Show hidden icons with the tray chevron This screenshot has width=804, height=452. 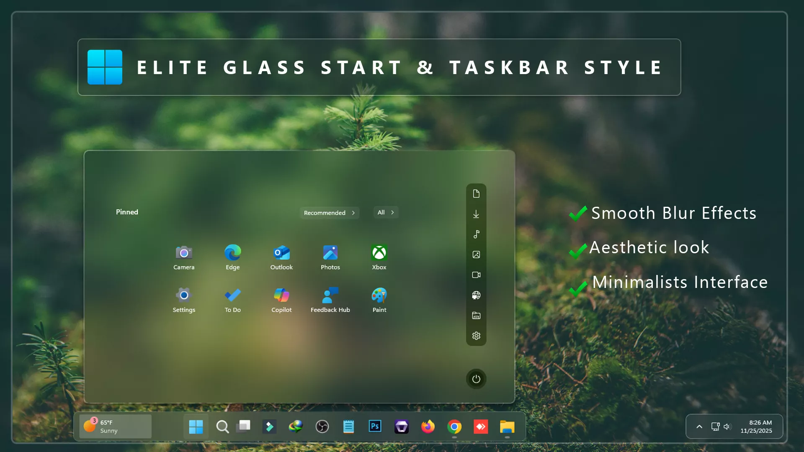click(x=698, y=426)
